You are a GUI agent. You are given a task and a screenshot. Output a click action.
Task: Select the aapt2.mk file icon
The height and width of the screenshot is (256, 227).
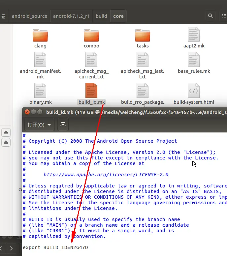coord(194,34)
